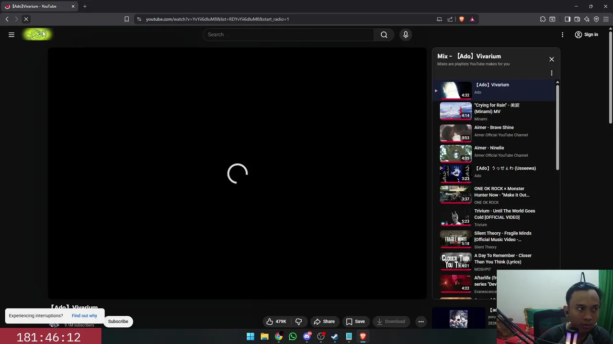Screen dimensions: 613x344
Task: Subscribe to the Ado channel
Action: (118, 322)
